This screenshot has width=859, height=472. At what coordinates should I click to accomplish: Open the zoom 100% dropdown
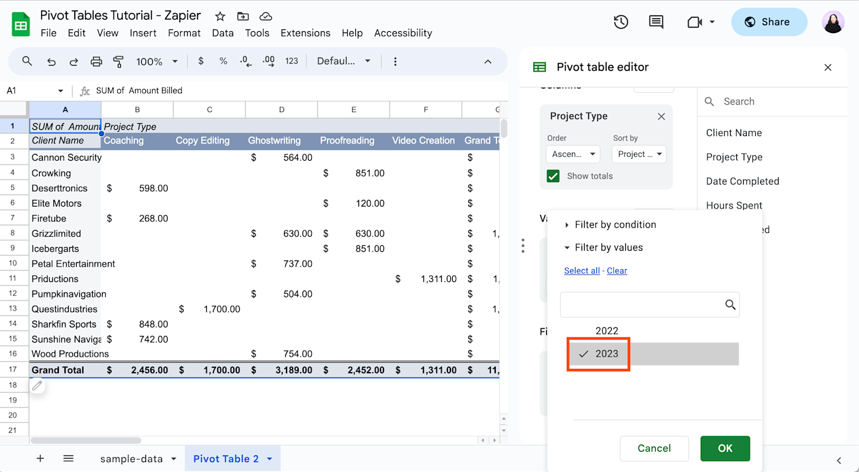point(156,61)
